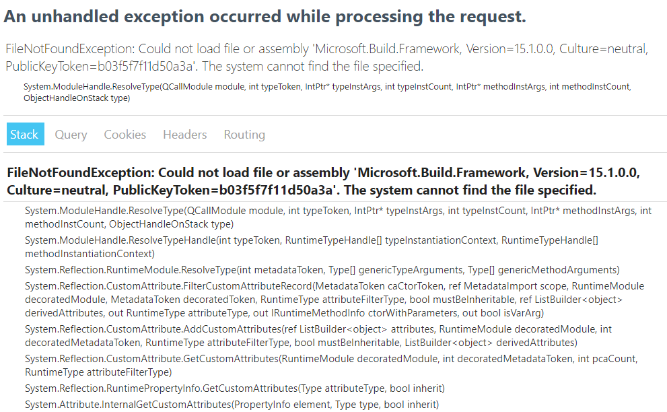
Task: Click the active Stack tab
Action: pos(25,134)
